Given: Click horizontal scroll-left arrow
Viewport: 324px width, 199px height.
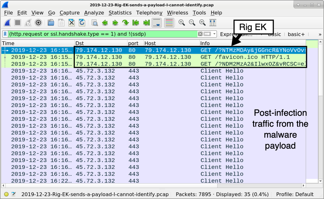Looking at the screenshot, I should coord(3,186).
